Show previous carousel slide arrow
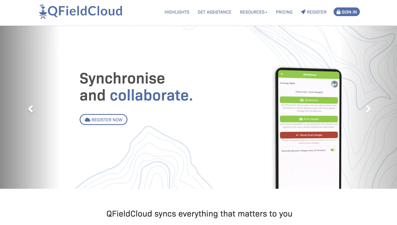 tap(31, 109)
